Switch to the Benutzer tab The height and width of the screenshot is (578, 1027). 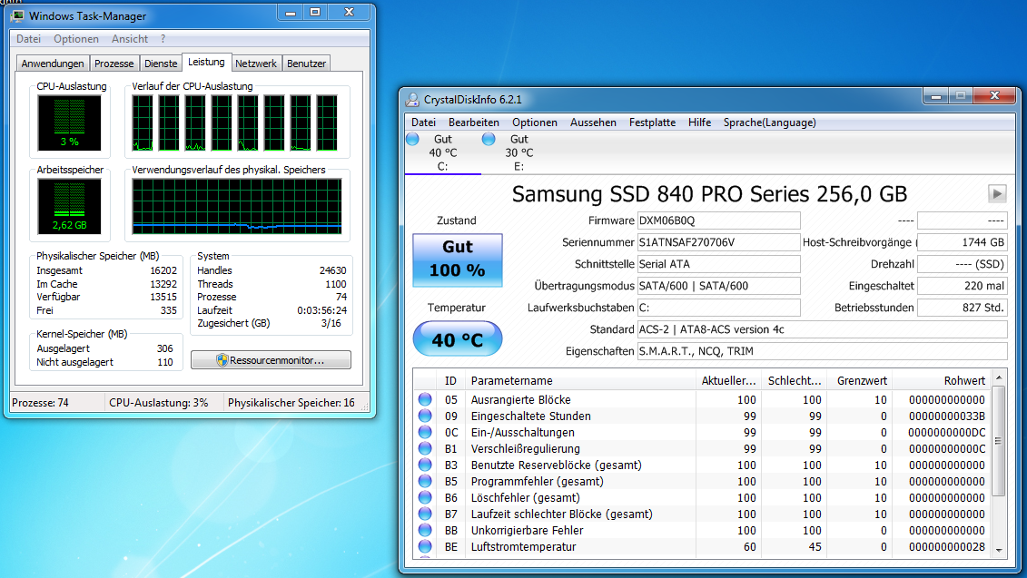[x=307, y=64]
